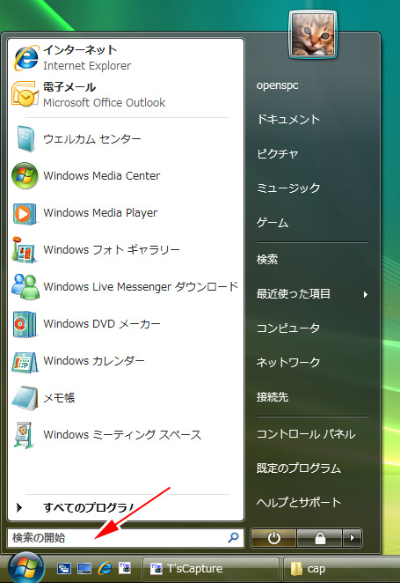Screen dimensions: 400x583
Task: Open Internet Explorer from the quick launch bar
Action: (x=105, y=568)
